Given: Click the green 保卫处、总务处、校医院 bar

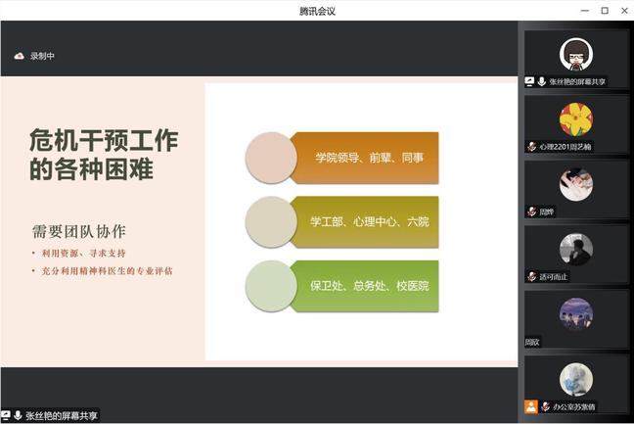Looking at the screenshot, I should (x=369, y=286).
